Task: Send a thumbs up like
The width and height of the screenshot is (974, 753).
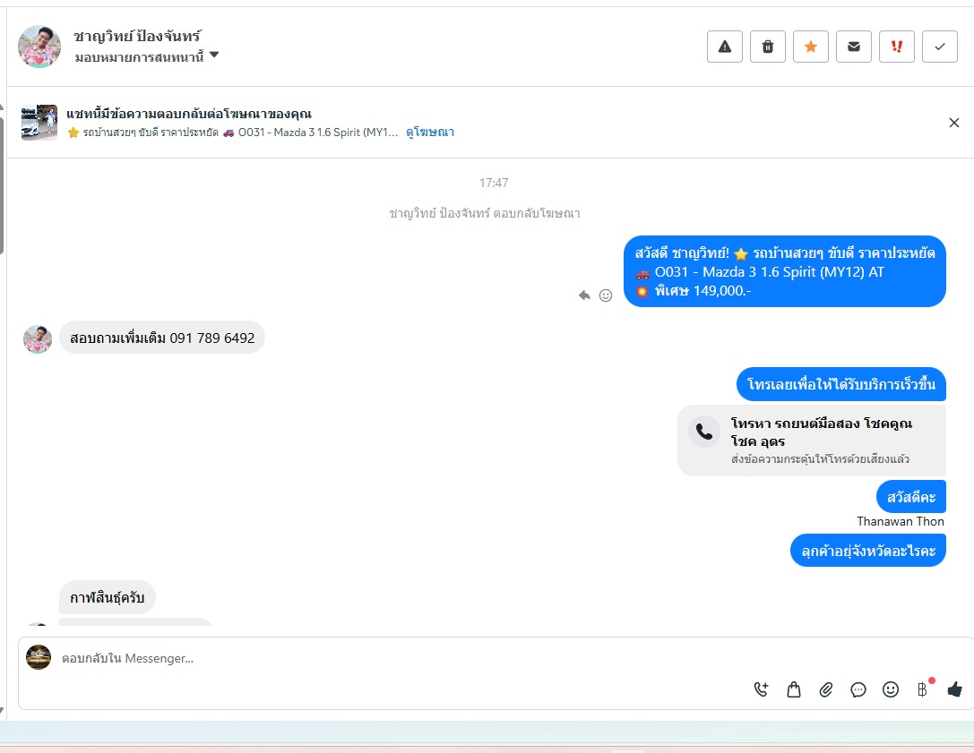Action: point(955,689)
